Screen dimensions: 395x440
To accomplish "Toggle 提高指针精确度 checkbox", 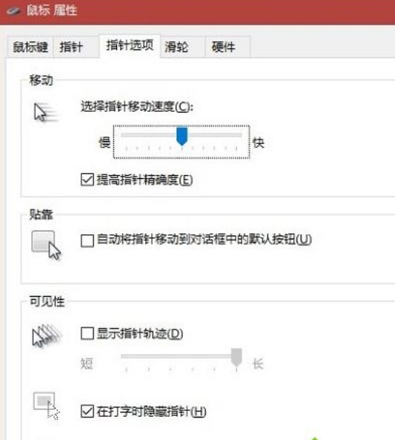I will point(87,180).
